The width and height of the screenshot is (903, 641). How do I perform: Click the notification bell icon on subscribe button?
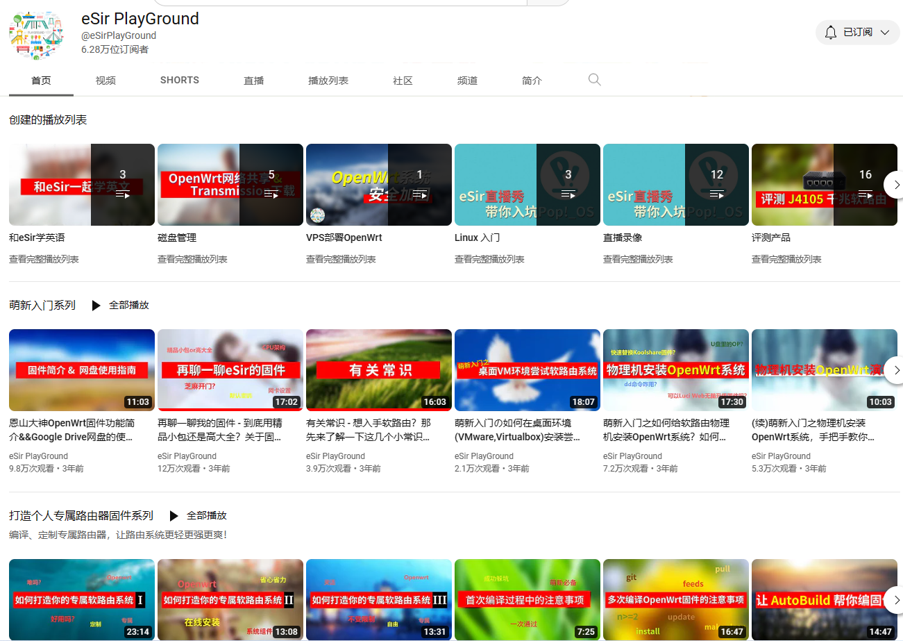(x=830, y=32)
